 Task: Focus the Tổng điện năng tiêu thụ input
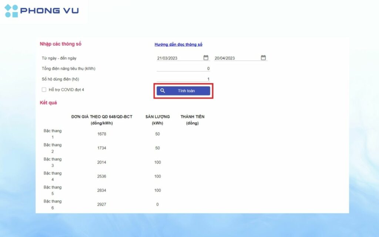[x=183, y=69]
